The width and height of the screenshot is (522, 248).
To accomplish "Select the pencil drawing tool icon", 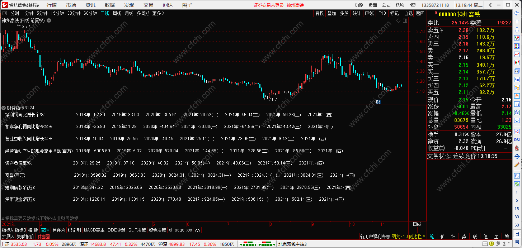I will tap(517, 165).
